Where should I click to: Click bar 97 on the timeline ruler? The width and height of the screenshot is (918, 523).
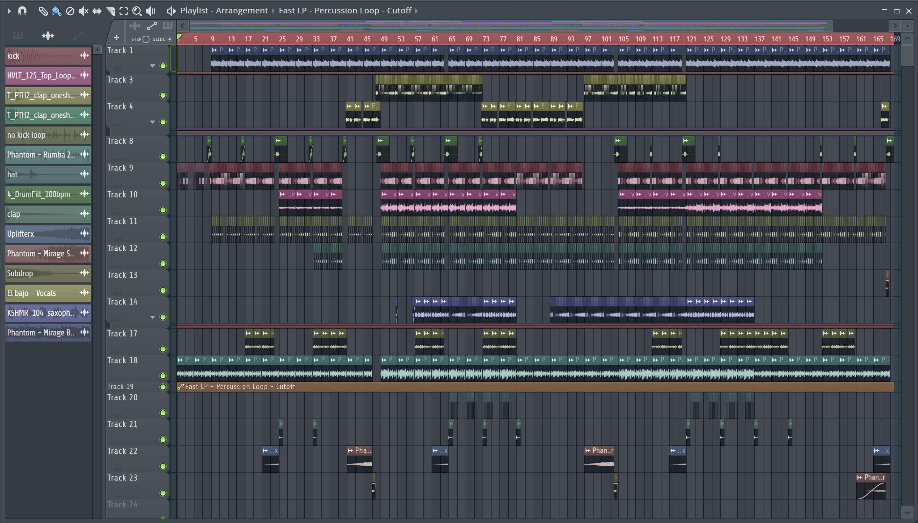[588, 39]
